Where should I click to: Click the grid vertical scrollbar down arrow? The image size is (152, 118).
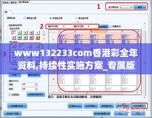pyautogui.click(x=140, y=91)
